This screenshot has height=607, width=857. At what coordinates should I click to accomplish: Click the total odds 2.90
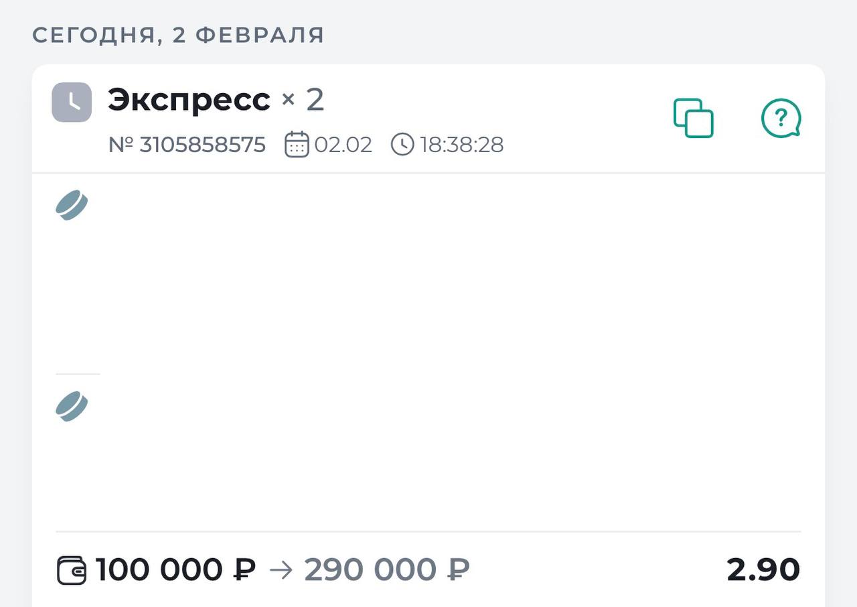763,570
